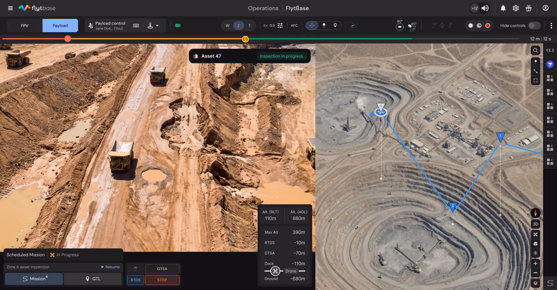Click the map compass north icon

click(x=536, y=213)
